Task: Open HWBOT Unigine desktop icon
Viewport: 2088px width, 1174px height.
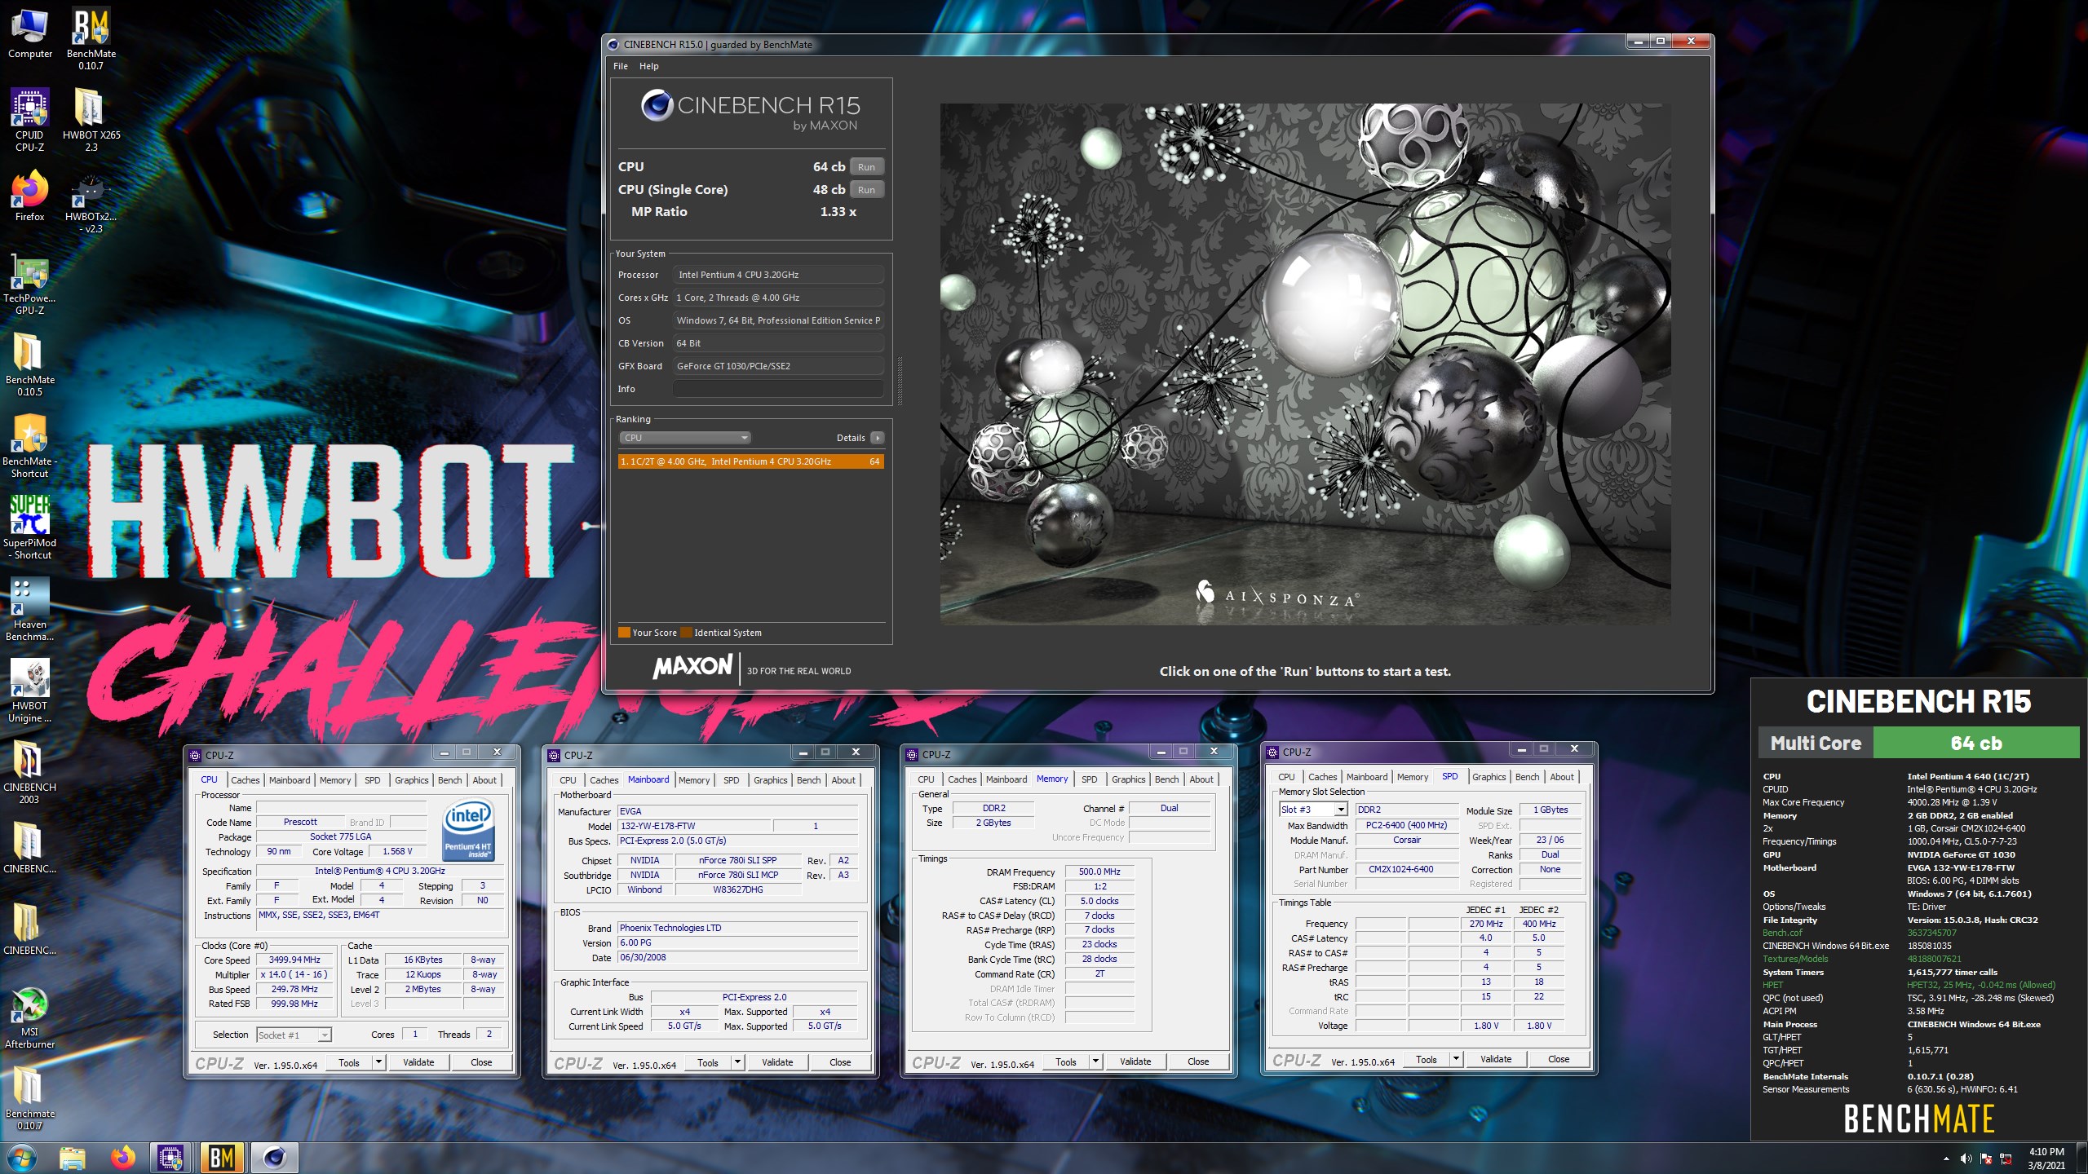Action: coord(30,691)
